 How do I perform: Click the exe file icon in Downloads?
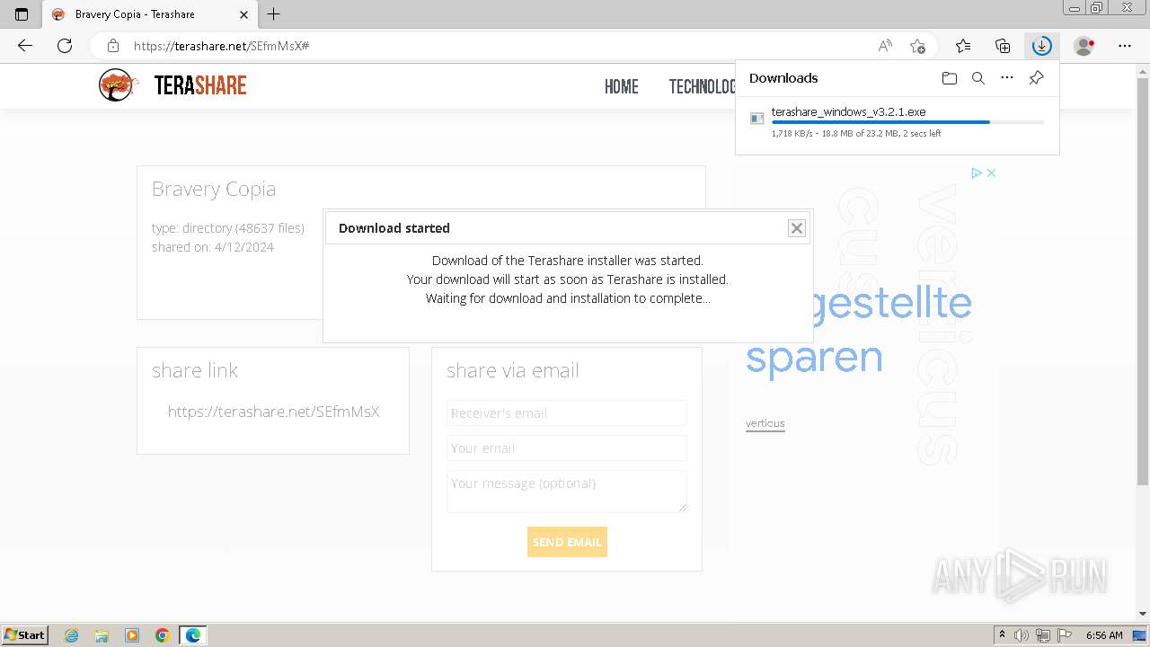tap(757, 119)
